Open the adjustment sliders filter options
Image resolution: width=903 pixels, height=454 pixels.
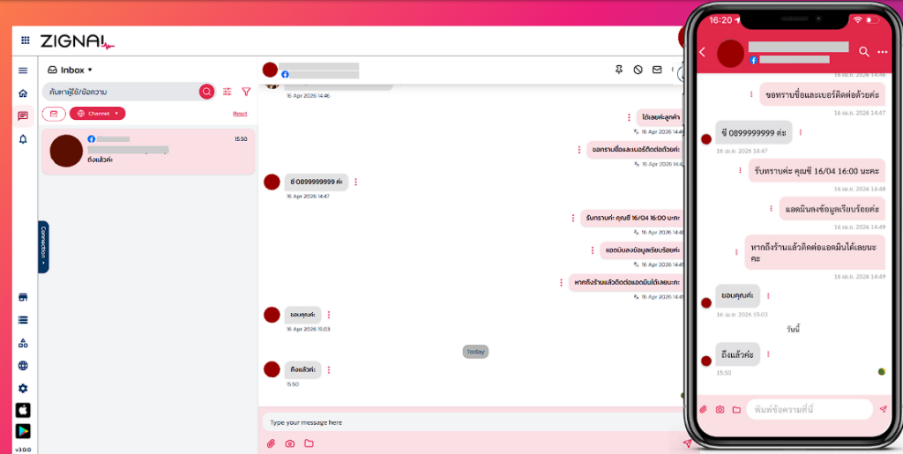(228, 92)
